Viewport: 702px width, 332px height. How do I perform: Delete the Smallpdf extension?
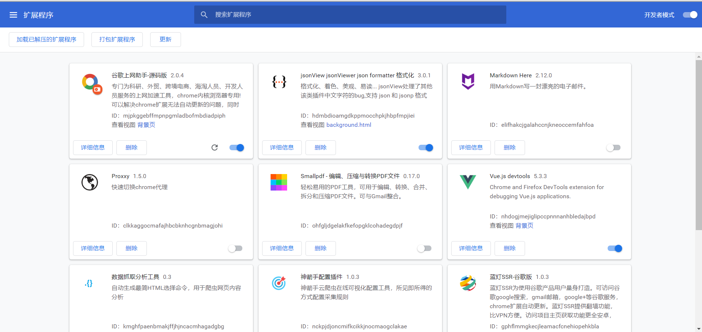point(321,248)
